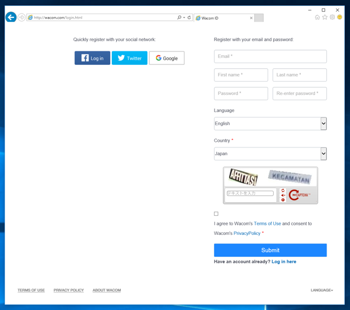Tick the Terms agreement checkbox
The height and width of the screenshot is (310, 350).
216,214
